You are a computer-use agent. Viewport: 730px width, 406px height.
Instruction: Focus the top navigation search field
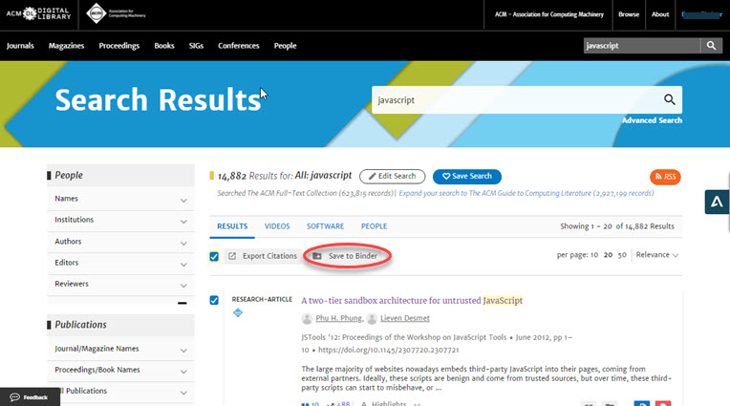[x=642, y=46]
